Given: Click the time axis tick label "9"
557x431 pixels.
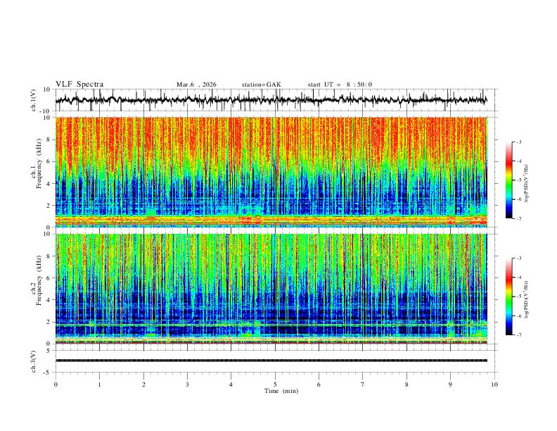Looking at the screenshot, I should coord(450,385).
